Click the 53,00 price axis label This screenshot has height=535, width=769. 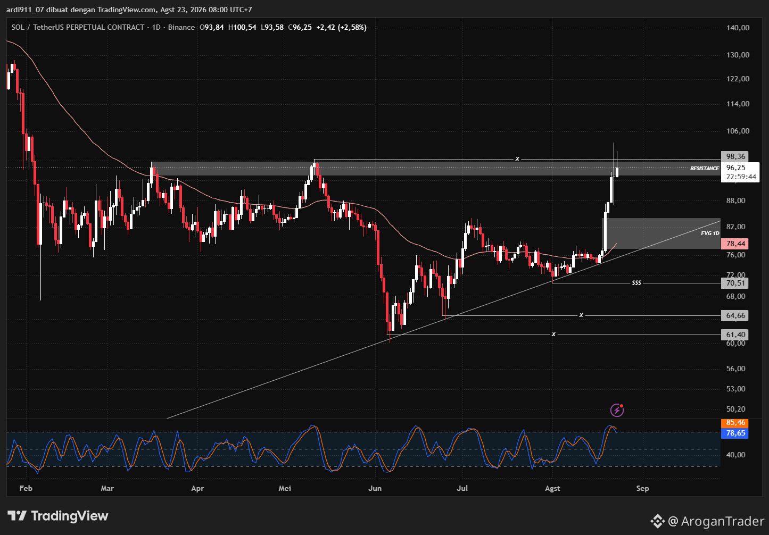point(735,389)
